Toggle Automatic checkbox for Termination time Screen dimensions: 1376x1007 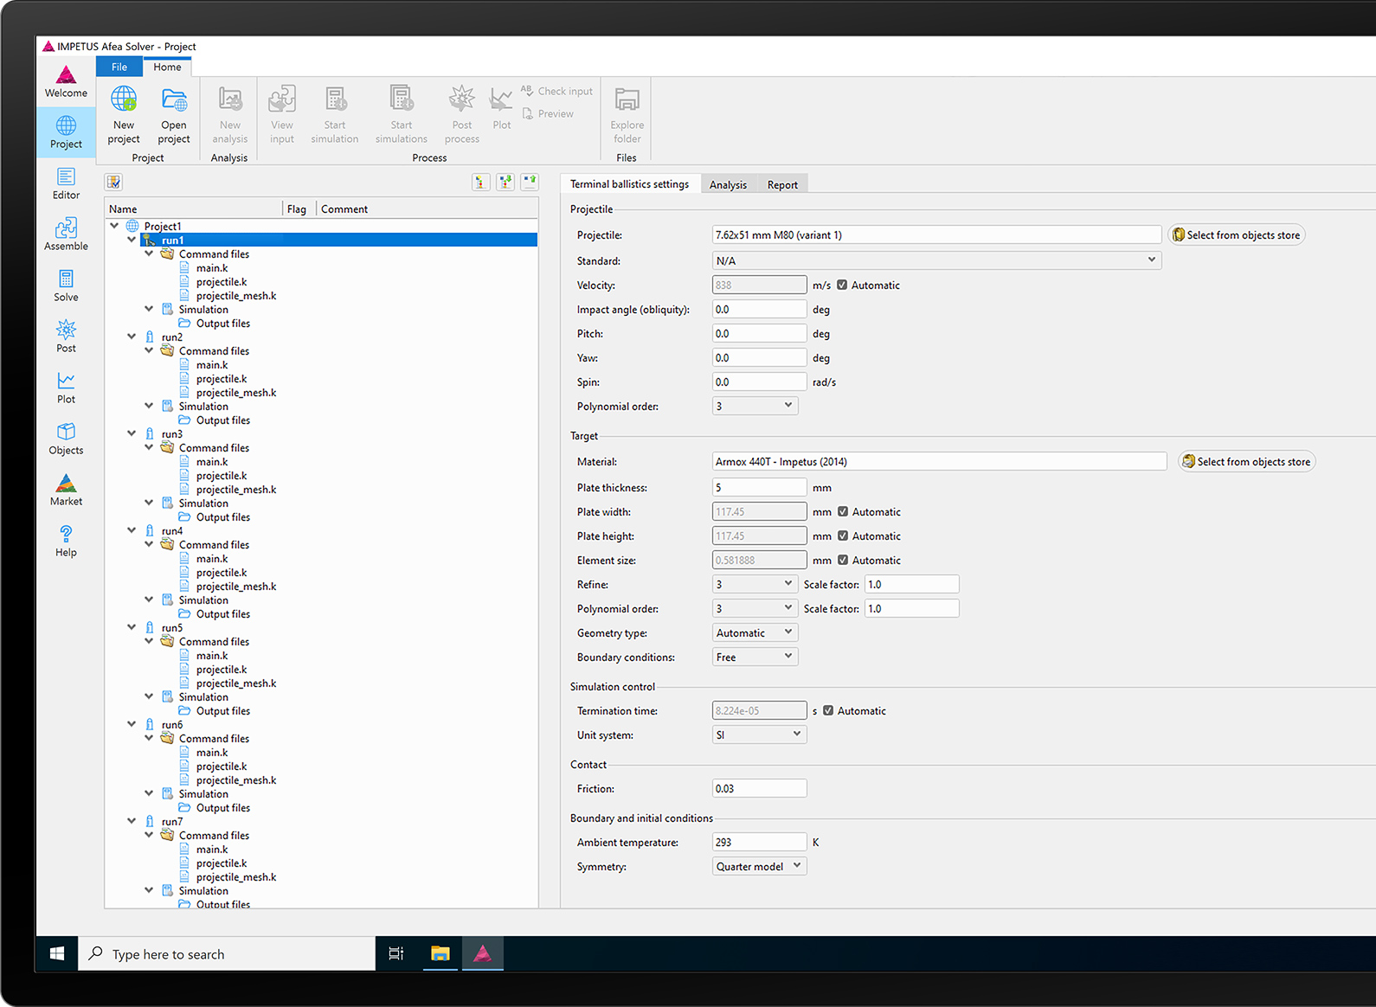tap(828, 710)
